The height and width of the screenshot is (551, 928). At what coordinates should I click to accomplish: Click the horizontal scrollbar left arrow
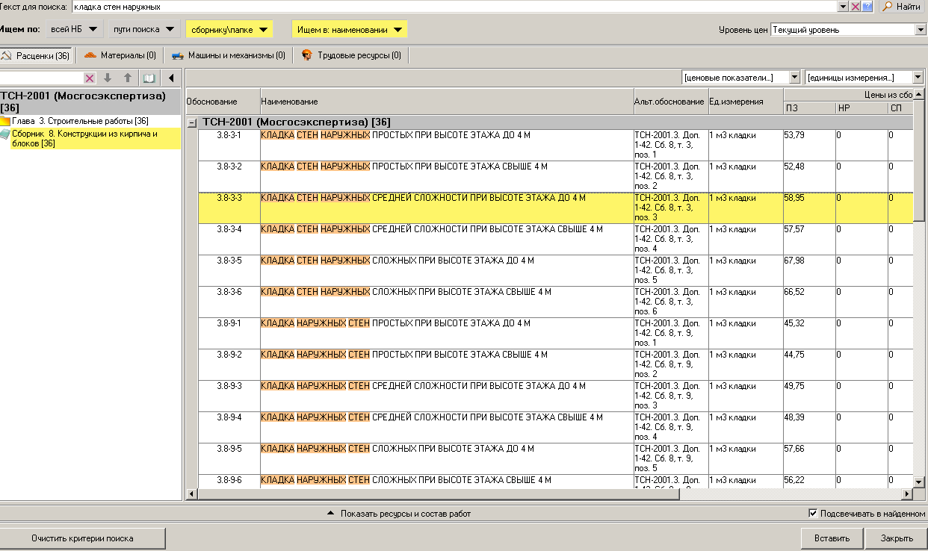(x=191, y=494)
